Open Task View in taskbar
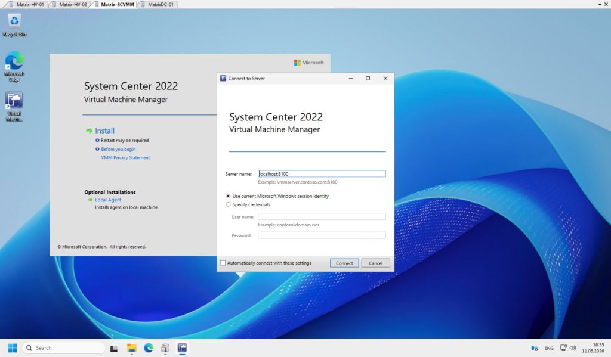The image size is (611, 357). 114,348
